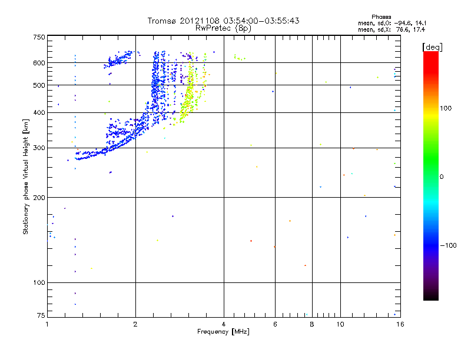Click the x-axis tick label "6"

click(x=275, y=324)
